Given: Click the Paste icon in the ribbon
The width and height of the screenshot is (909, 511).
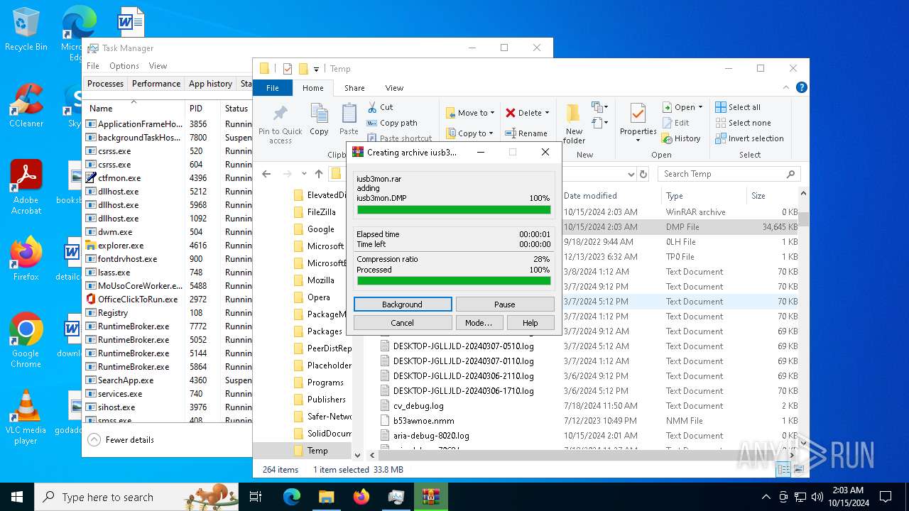Looking at the screenshot, I should point(349,119).
